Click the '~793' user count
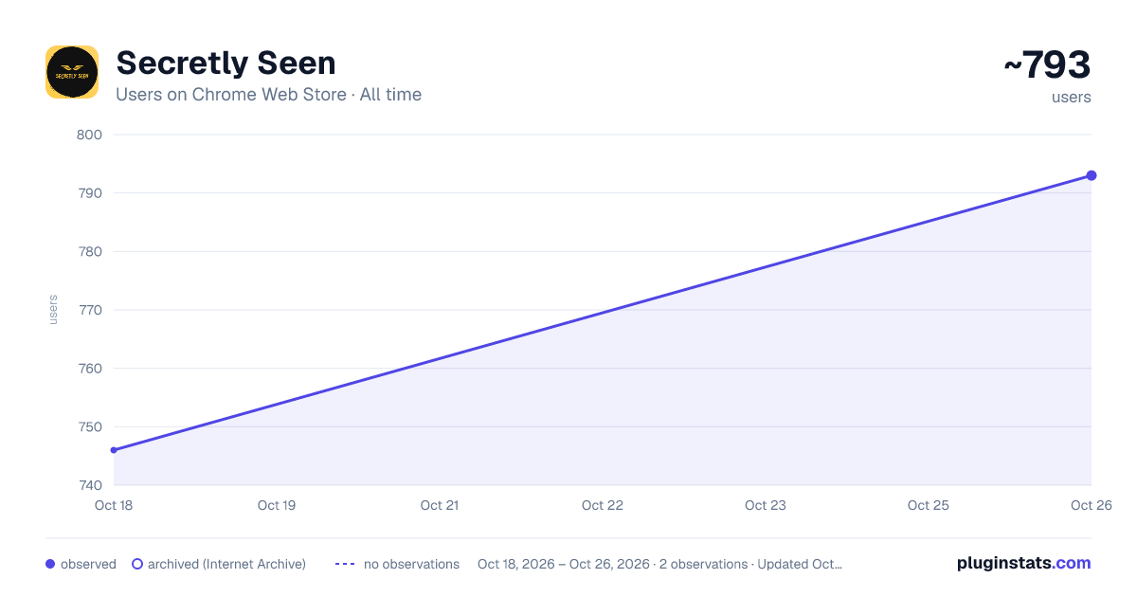This screenshot has height=597, width=1137. pos(1047,65)
